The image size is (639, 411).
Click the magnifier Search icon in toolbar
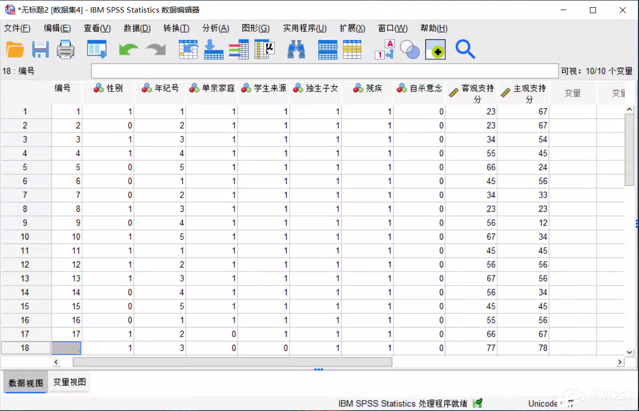465,50
